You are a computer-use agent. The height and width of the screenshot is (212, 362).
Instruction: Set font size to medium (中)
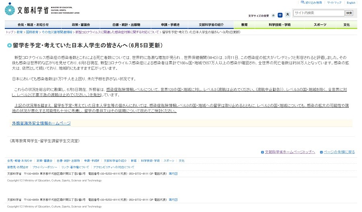tap(280, 15)
